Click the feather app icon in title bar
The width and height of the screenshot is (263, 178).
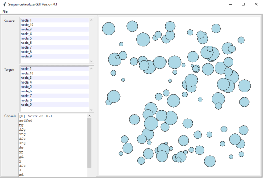coord(4,4)
